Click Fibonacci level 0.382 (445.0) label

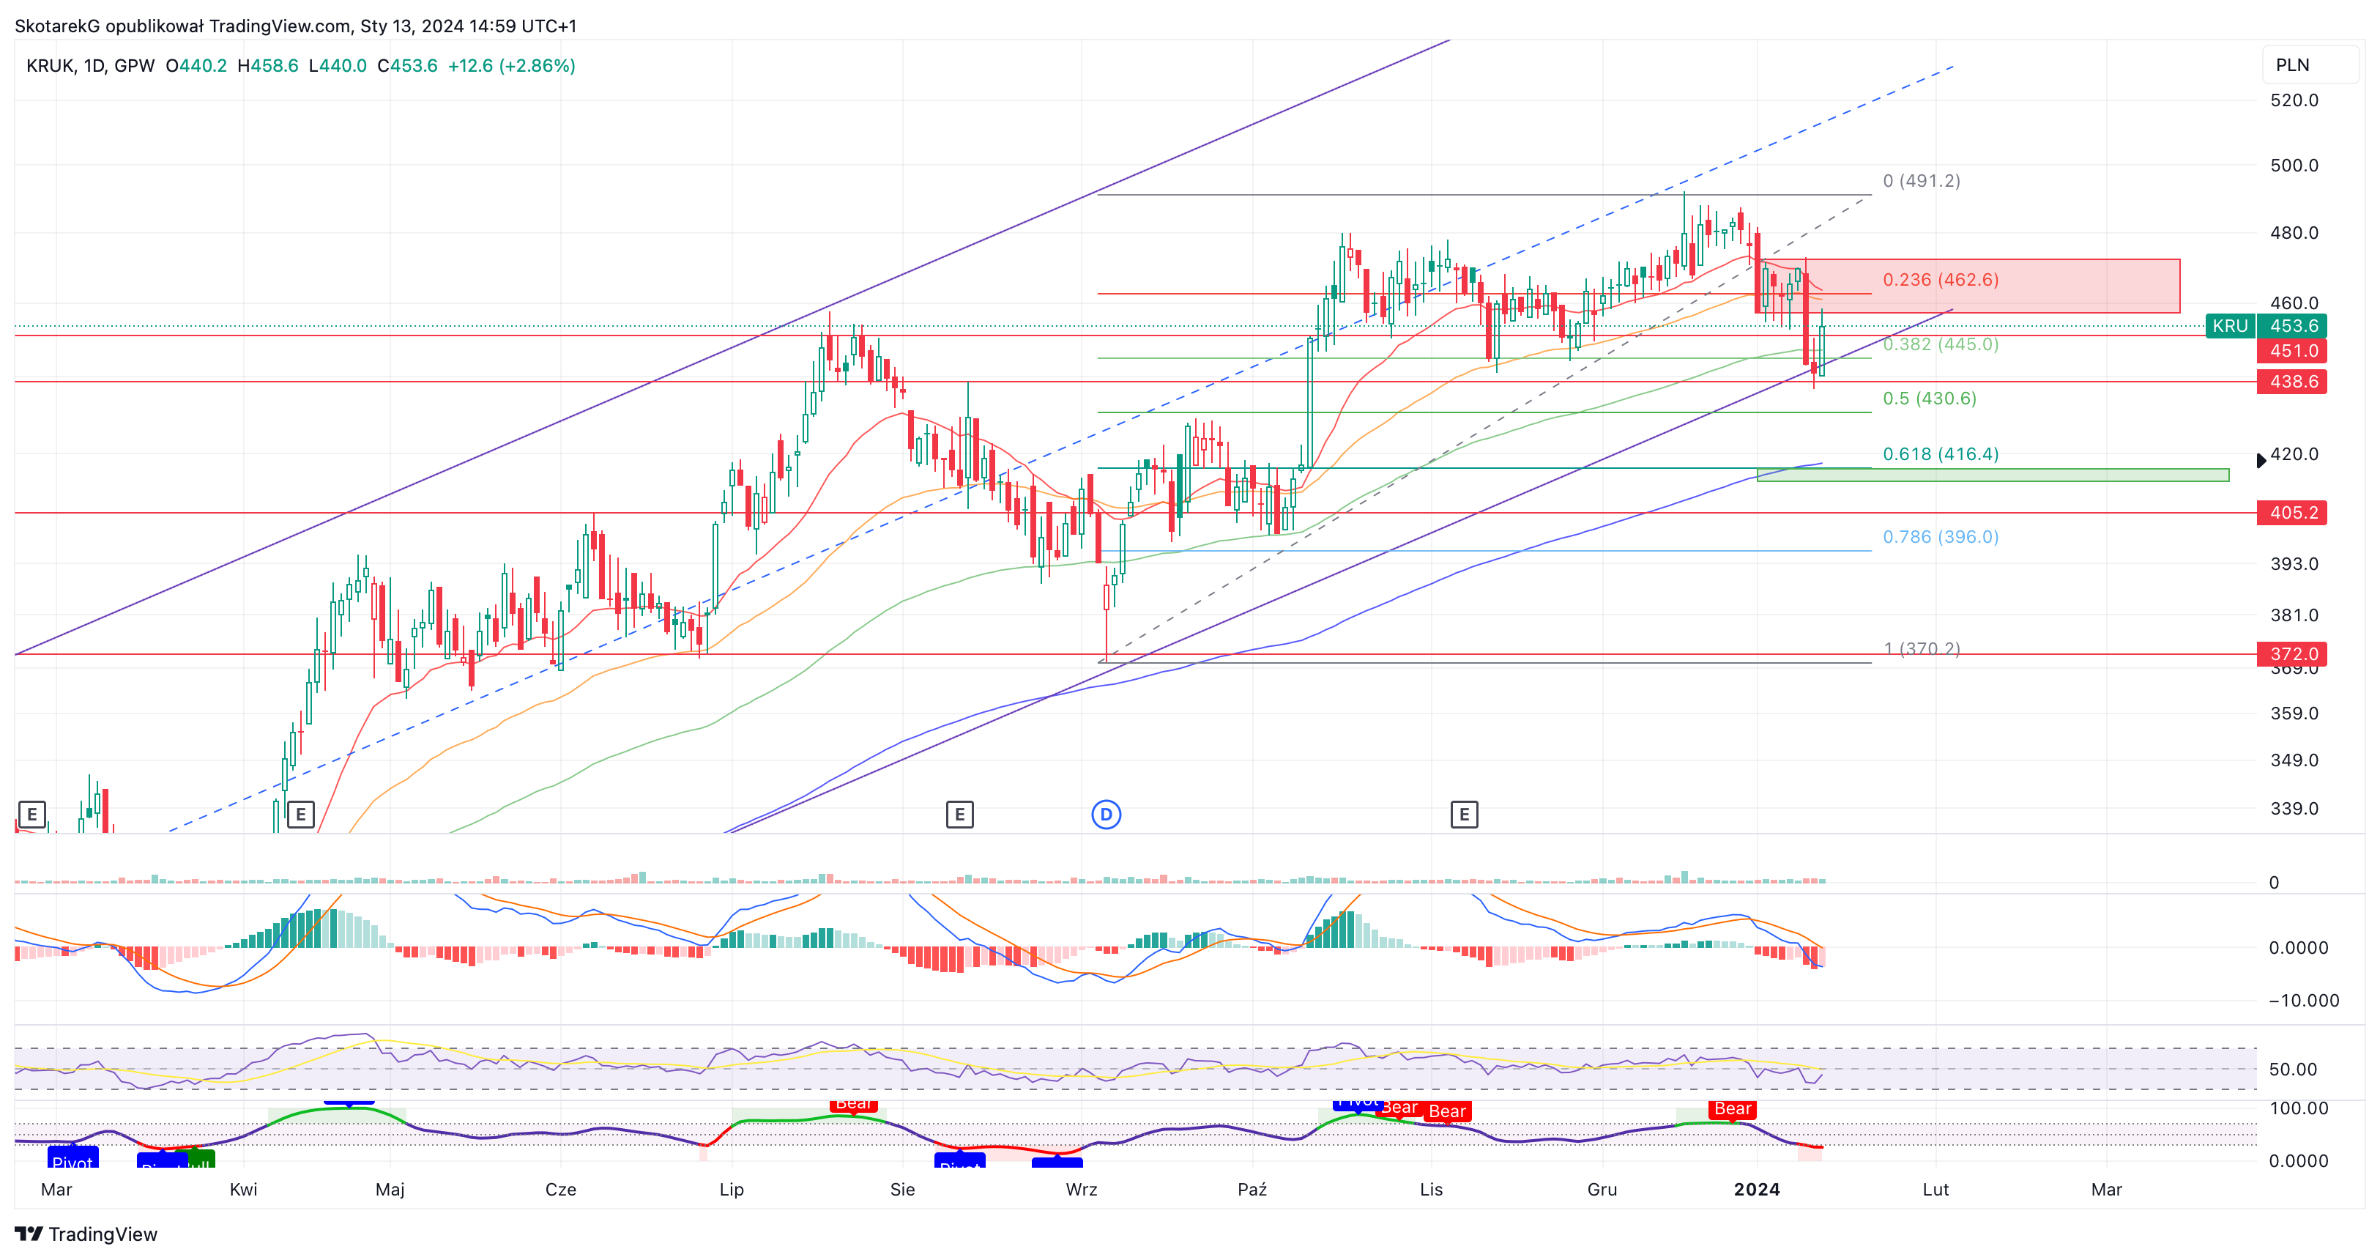coord(1940,345)
